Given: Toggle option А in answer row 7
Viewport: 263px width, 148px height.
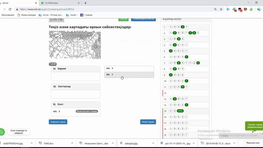Looking at the screenshot, I should (171, 63).
